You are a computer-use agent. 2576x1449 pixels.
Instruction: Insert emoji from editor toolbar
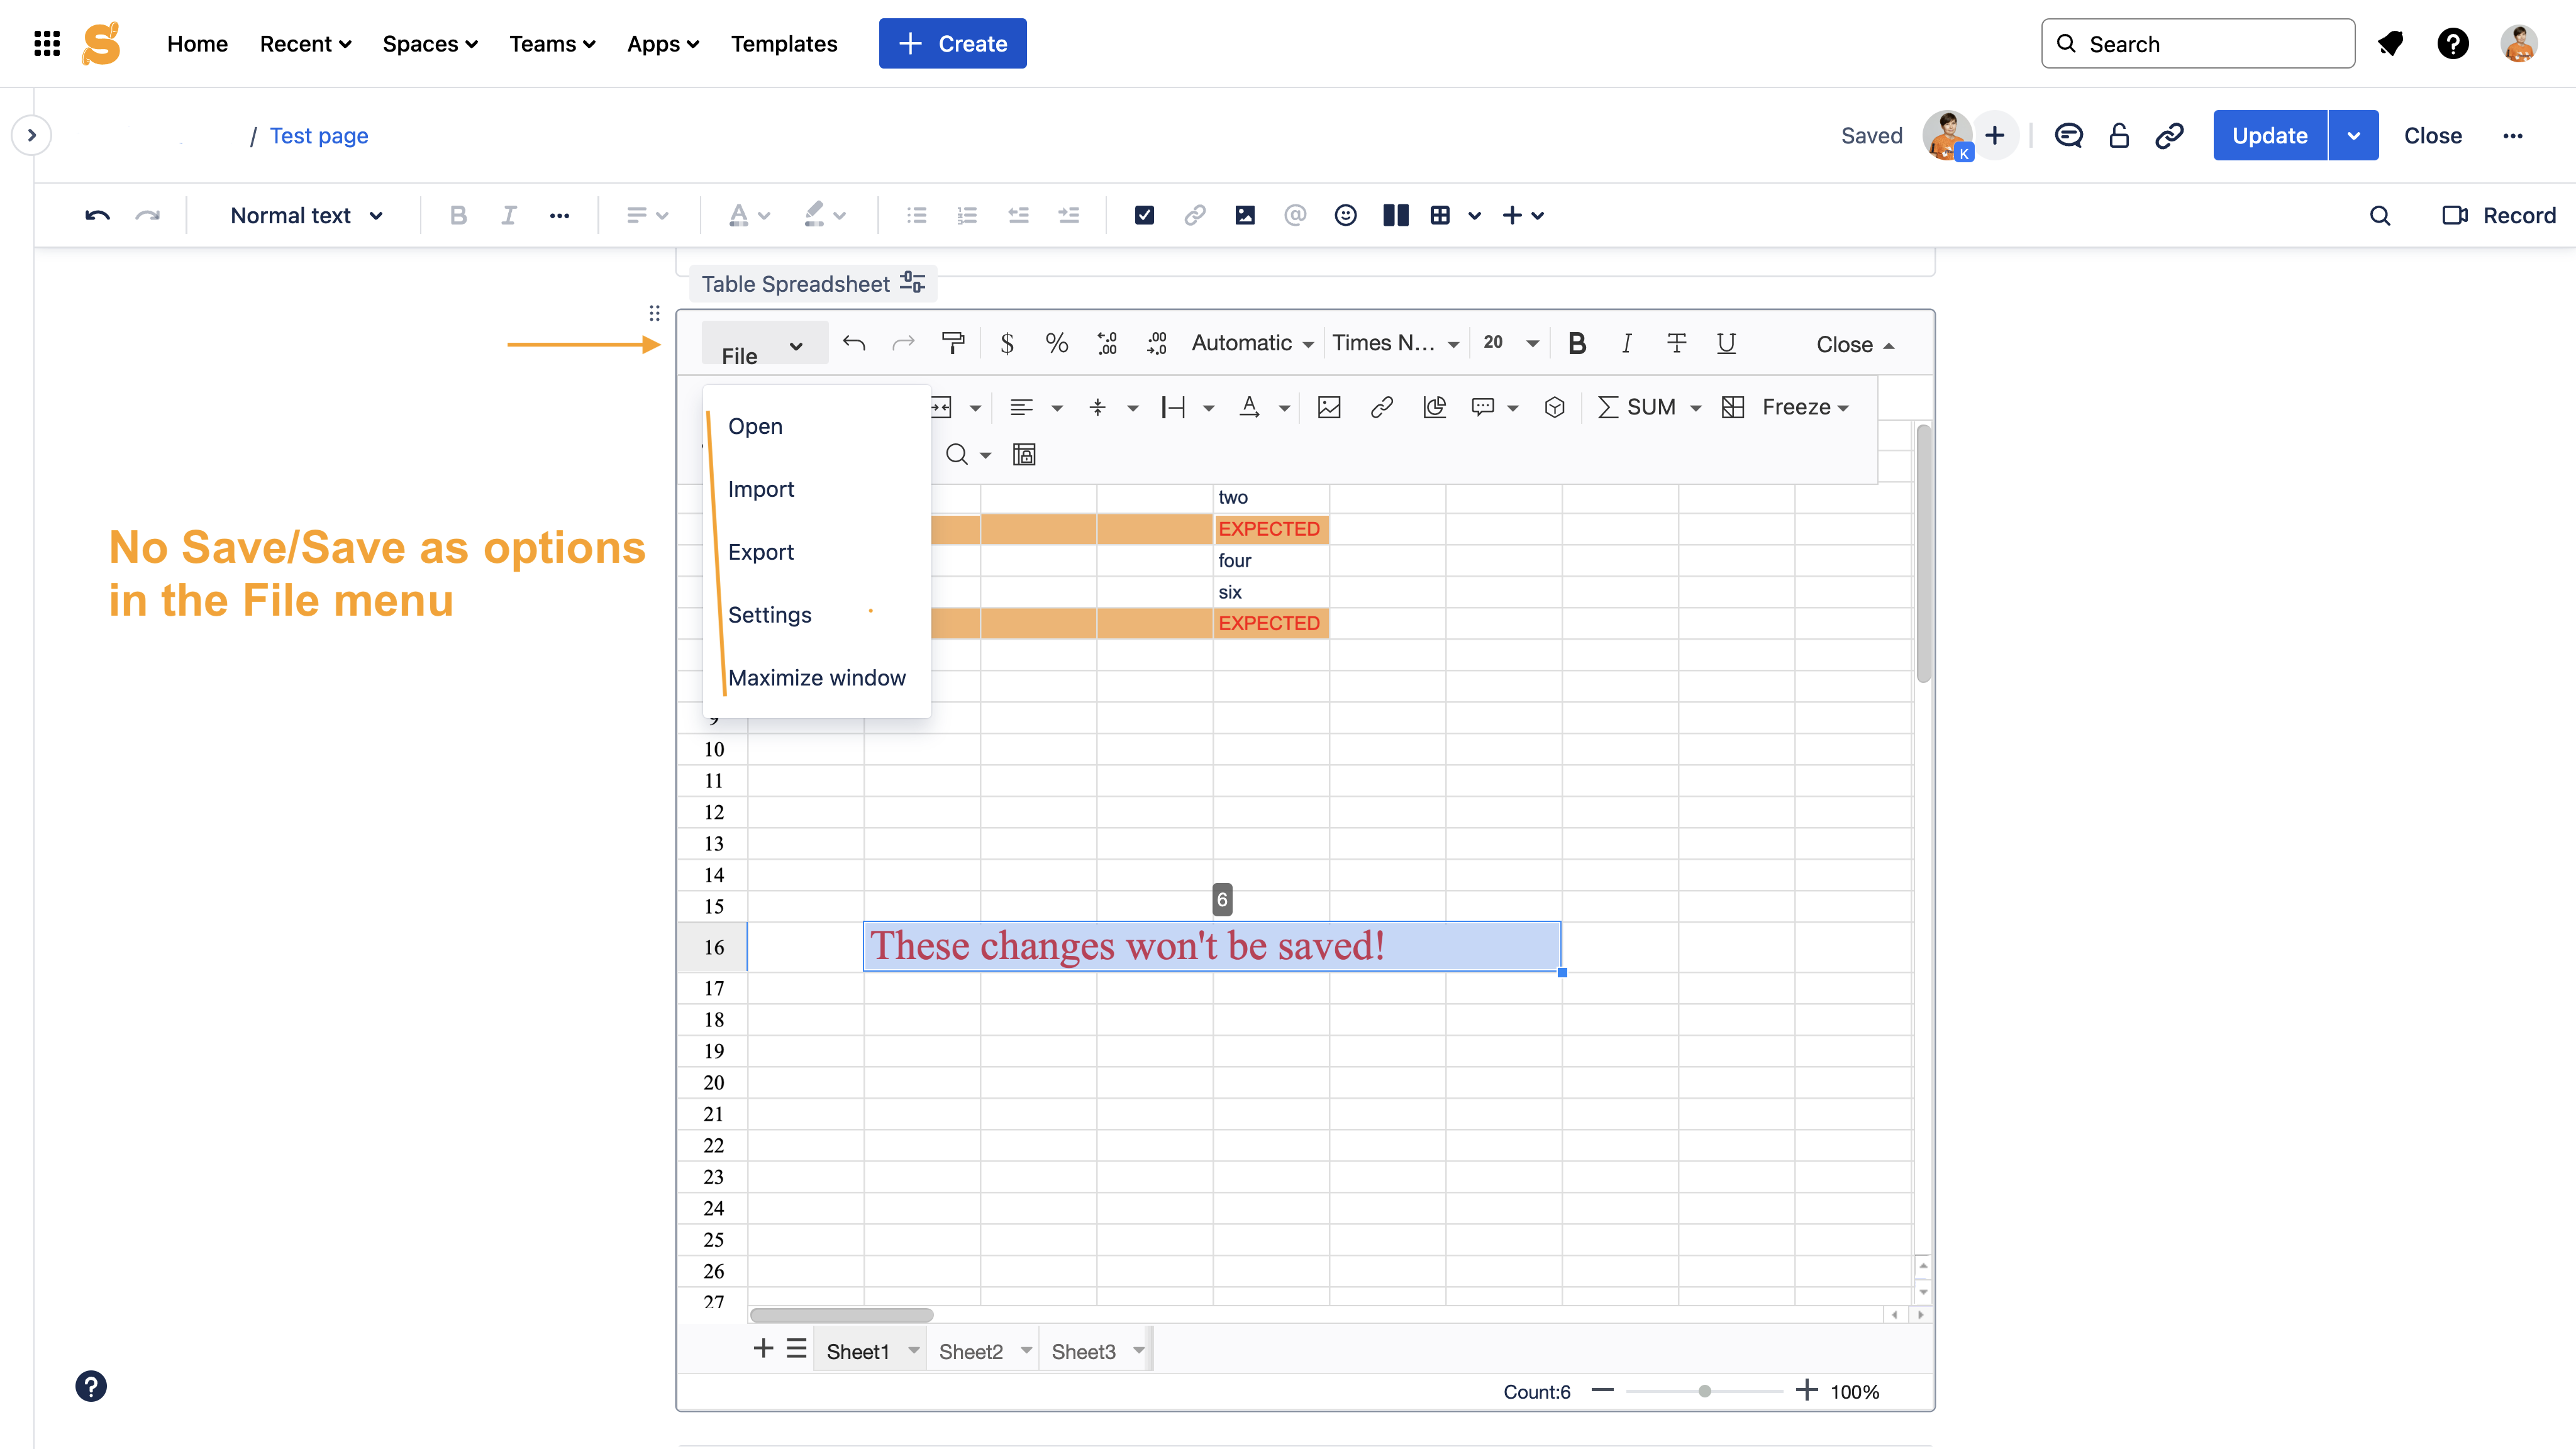click(x=1345, y=215)
